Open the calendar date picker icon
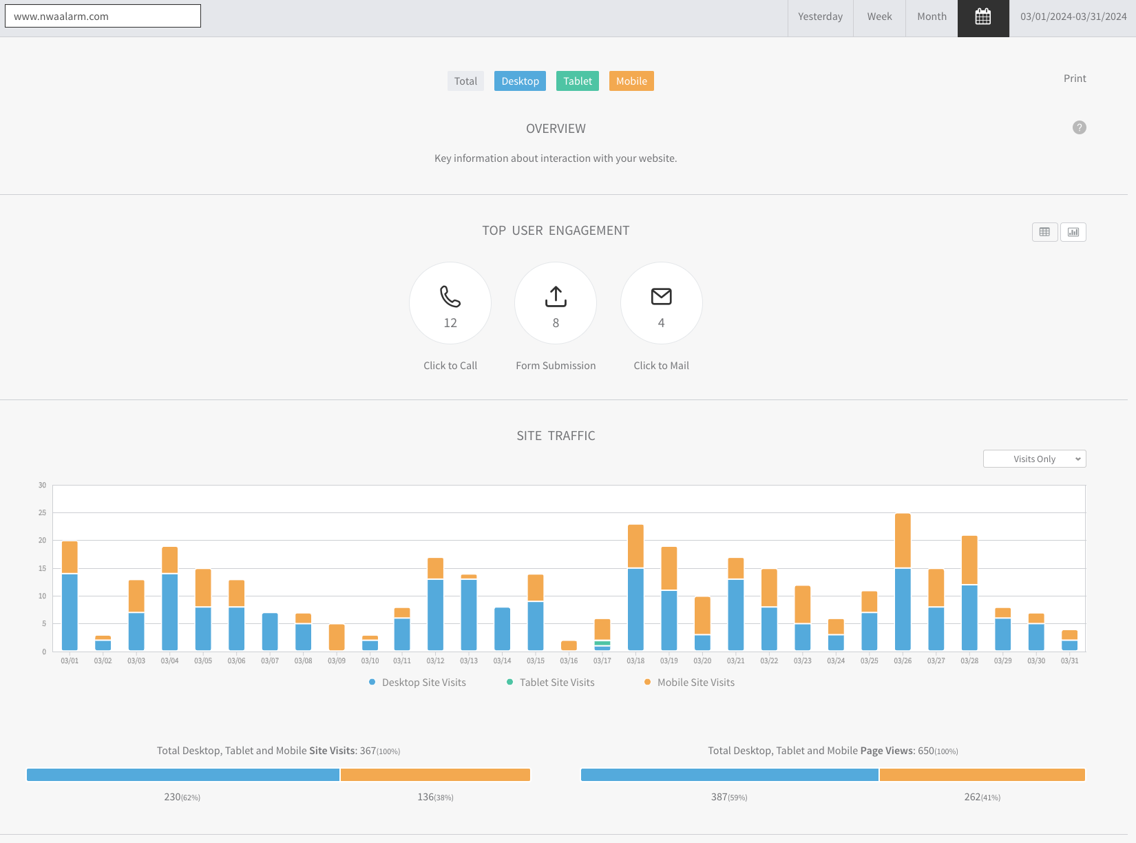Image resolution: width=1136 pixels, height=843 pixels. coord(983,17)
